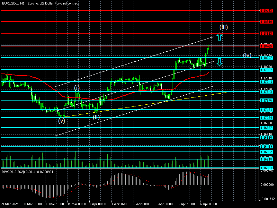Click the 1.16650 cyan price label
Image resolution: width=277 pixels, height=208 pixels.
pos(266,137)
